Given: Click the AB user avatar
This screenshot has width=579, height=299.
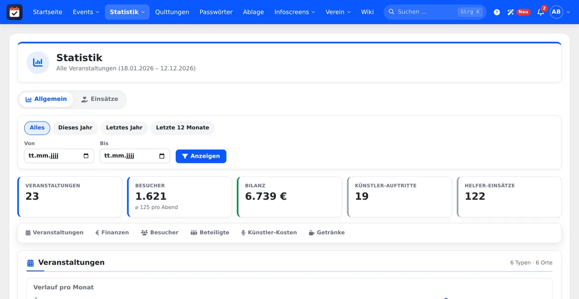Looking at the screenshot, I should pyautogui.click(x=556, y=12).
